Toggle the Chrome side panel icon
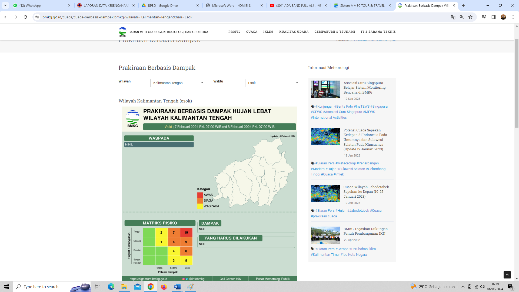Screen dimensions: 519x292 click(494, 17)
